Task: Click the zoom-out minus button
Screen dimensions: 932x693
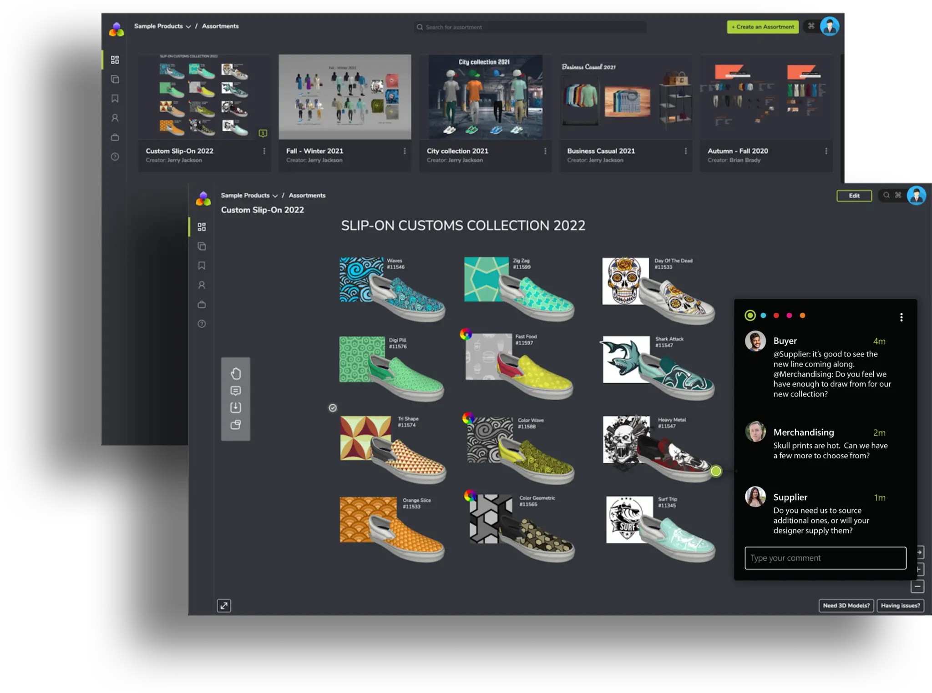Action: (917, 587)
